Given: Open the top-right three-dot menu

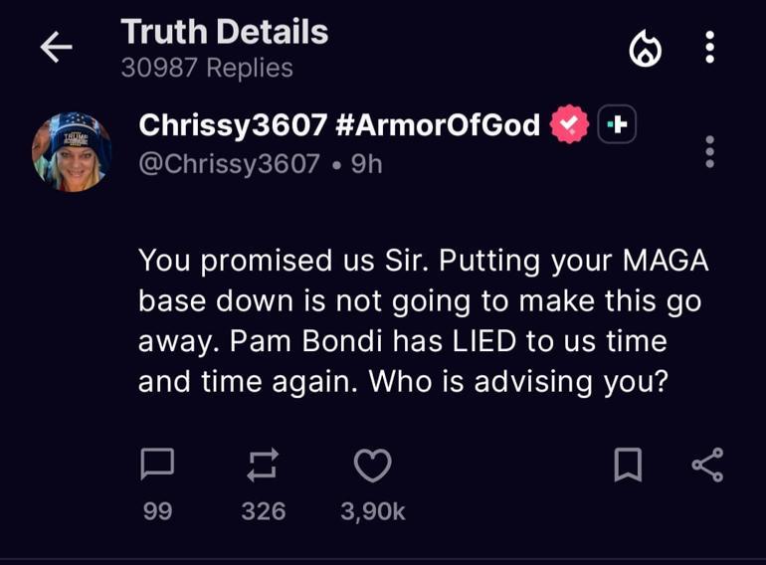Looking at the screenshot, I should 709,47.
